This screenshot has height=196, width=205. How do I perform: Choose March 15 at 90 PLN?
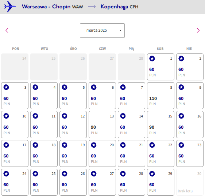[x=160, y=124]
